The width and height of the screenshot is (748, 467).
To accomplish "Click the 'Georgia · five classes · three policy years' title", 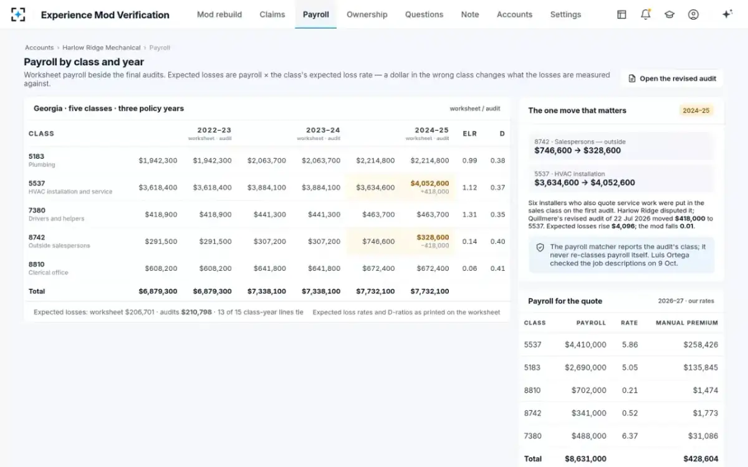I will (108, 108).
